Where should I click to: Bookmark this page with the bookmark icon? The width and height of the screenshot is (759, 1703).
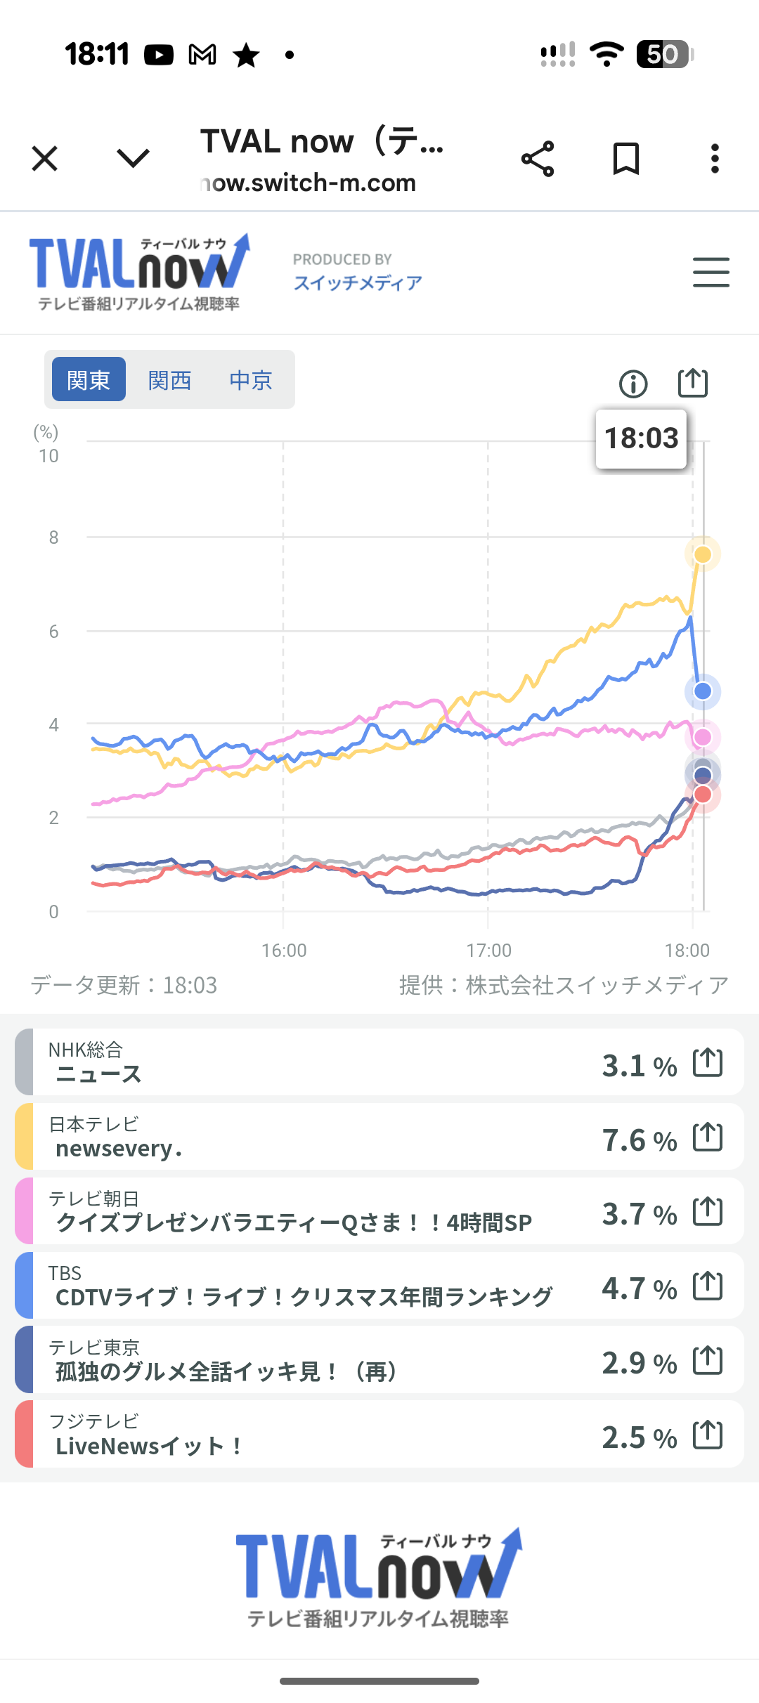coord(625,159)
